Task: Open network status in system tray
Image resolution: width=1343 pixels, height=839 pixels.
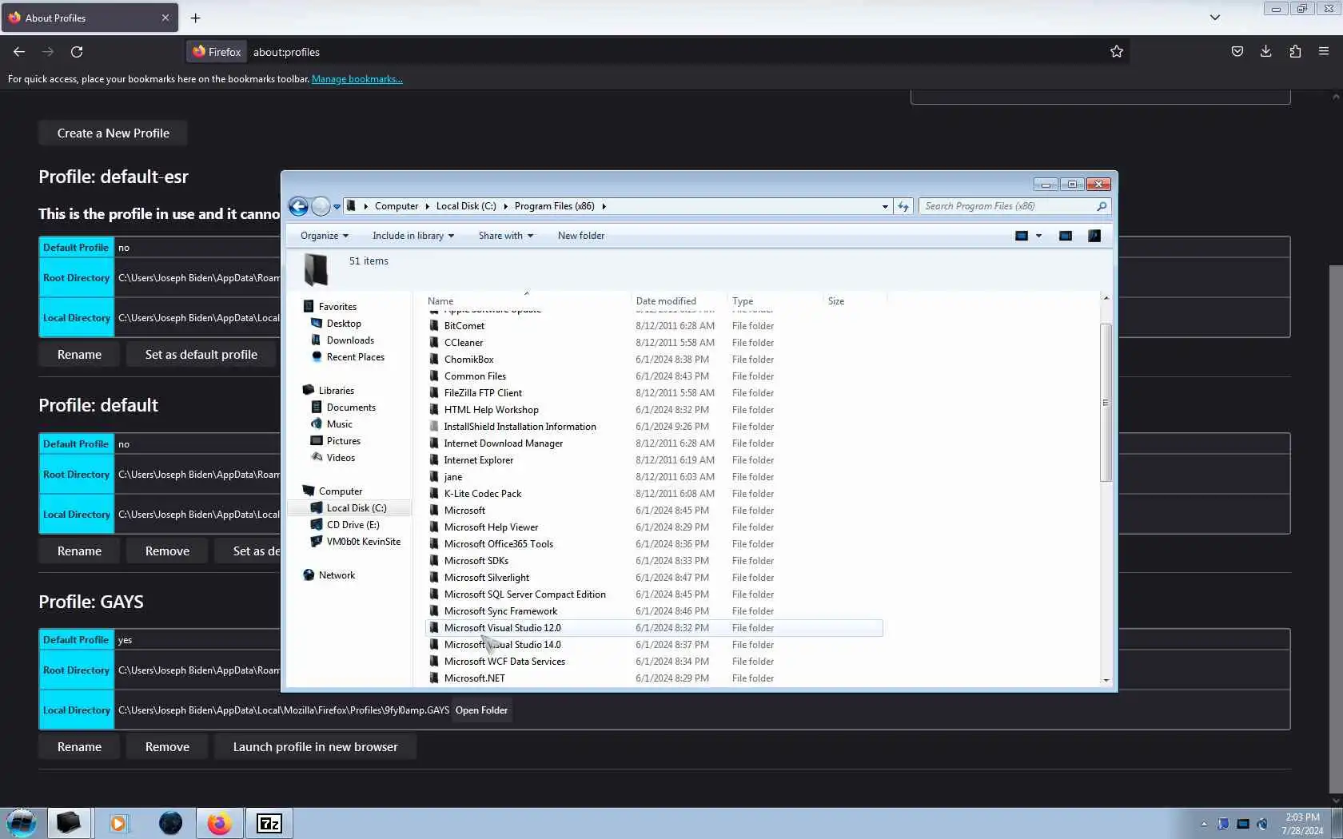Action: (x=1243, y=824)
